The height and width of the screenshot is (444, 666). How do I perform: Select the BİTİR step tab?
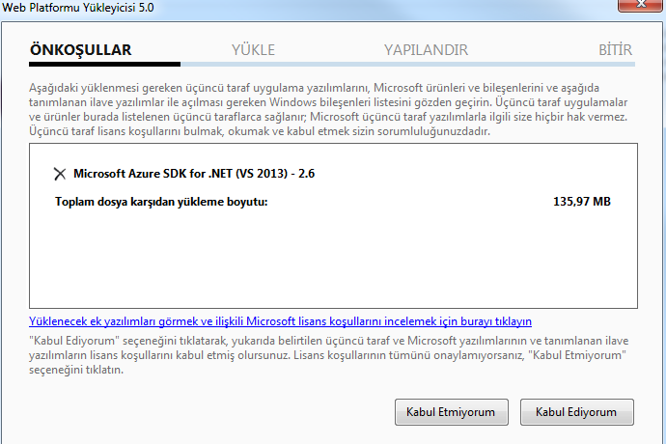615,50
